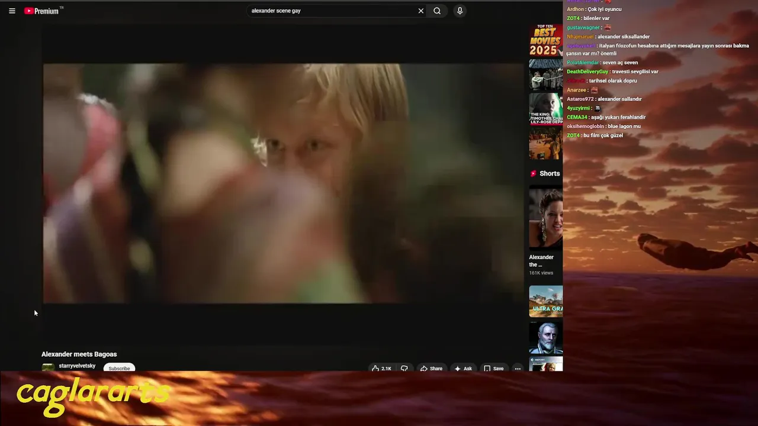Select chat user Ardhon's message 'Çok iyi oyuncu'
The image size is (758, 426).
(x=605, y=9)
